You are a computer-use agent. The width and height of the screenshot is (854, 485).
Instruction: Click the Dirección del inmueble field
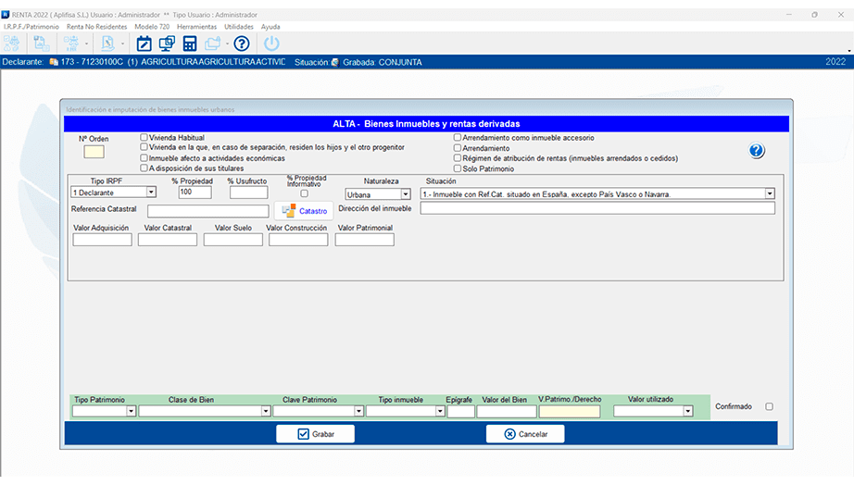[x=597, y=208]
